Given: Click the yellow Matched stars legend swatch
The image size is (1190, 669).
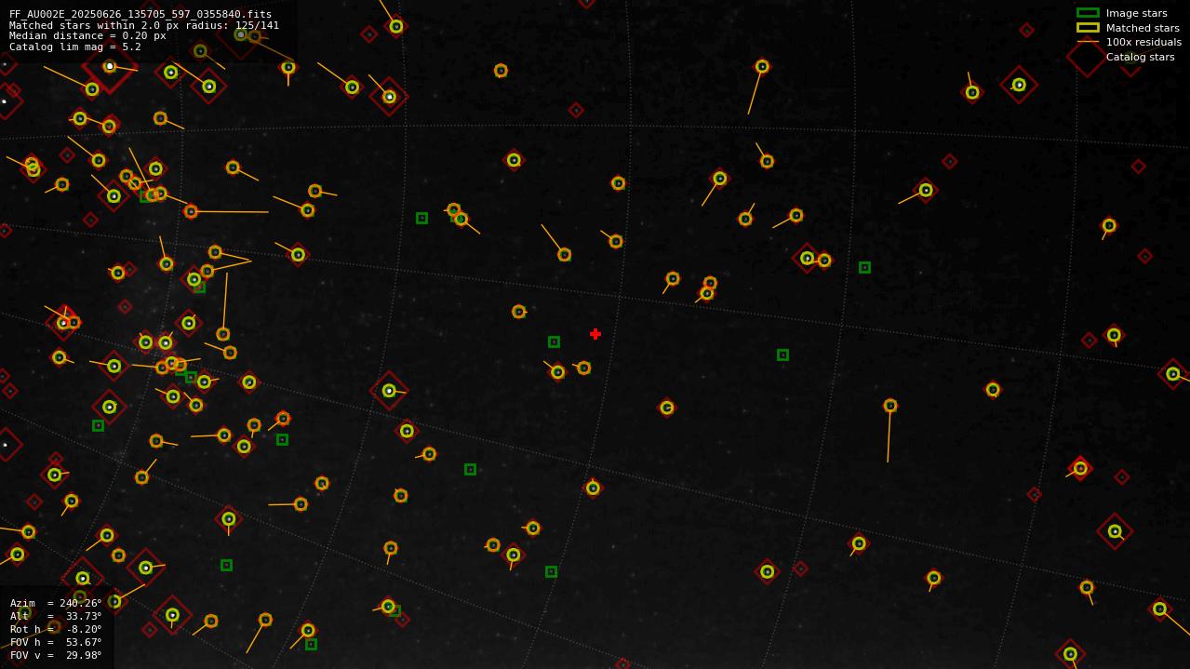Looking at the screenshot, I should [x=1088, y=28].
